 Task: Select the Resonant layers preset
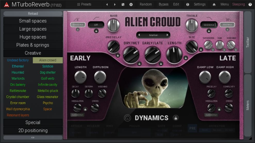click(x=18, y=115)
